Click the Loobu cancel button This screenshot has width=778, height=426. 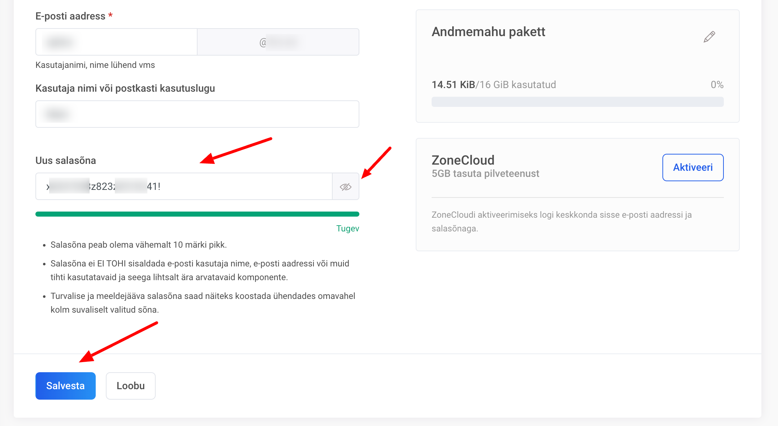130,386
